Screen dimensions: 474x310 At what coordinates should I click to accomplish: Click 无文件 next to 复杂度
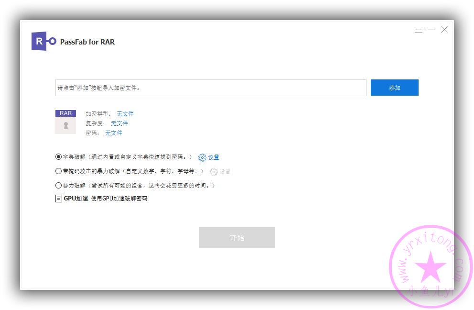point(119,123)
